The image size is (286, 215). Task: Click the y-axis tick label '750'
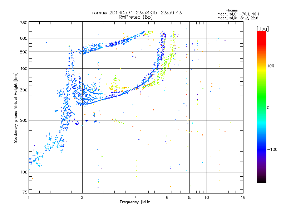(x=24, y=23)
